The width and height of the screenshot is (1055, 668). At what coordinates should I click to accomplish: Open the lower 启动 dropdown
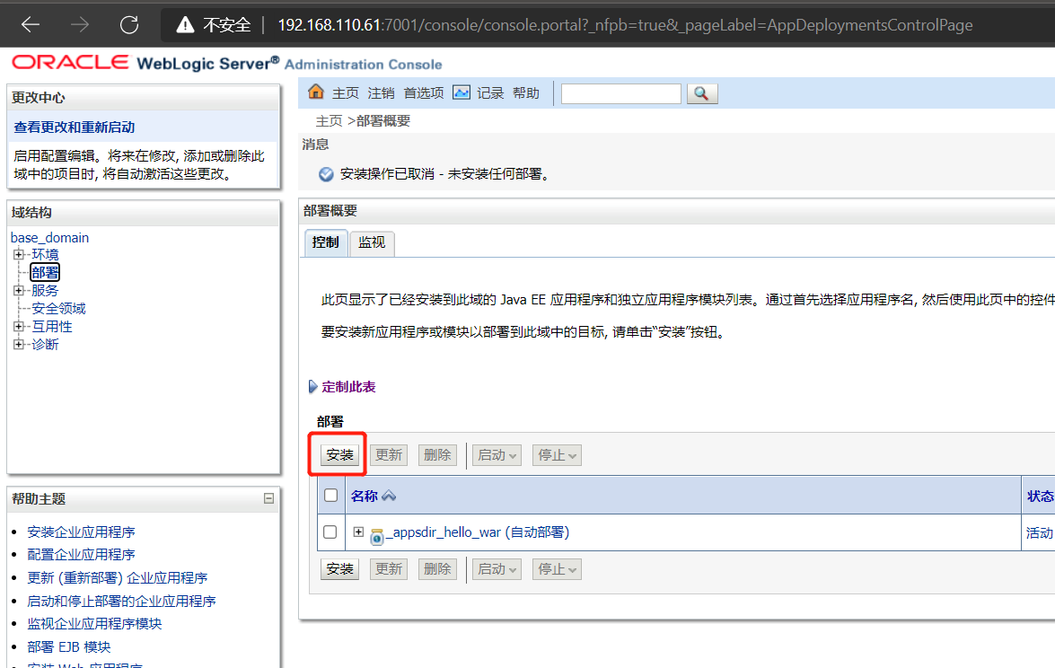click(497, 570)
